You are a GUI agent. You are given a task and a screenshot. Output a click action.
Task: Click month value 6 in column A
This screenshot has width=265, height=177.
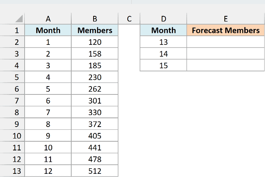click(48, 100)
